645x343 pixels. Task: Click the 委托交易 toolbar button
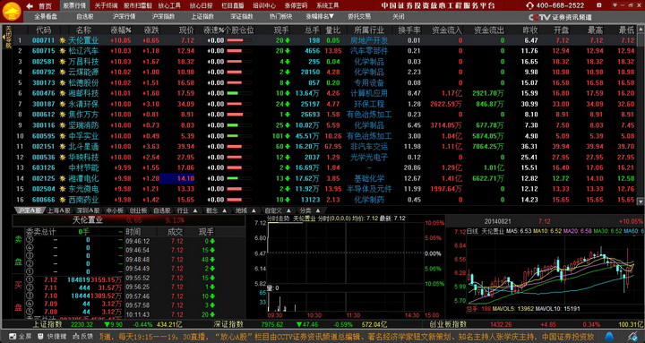pyautogui.click(x=359, y=17)
